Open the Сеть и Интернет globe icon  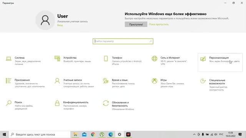[155, 59]
